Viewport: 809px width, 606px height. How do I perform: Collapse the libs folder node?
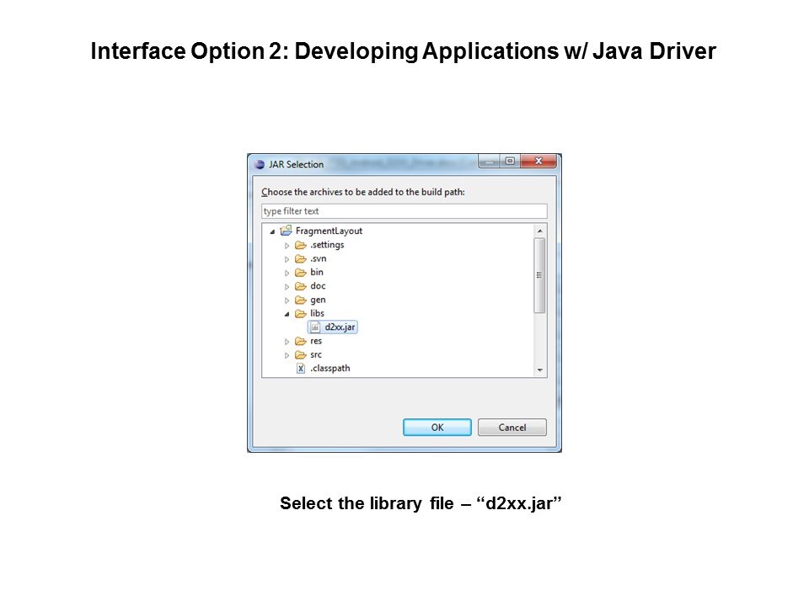point(287,314)
